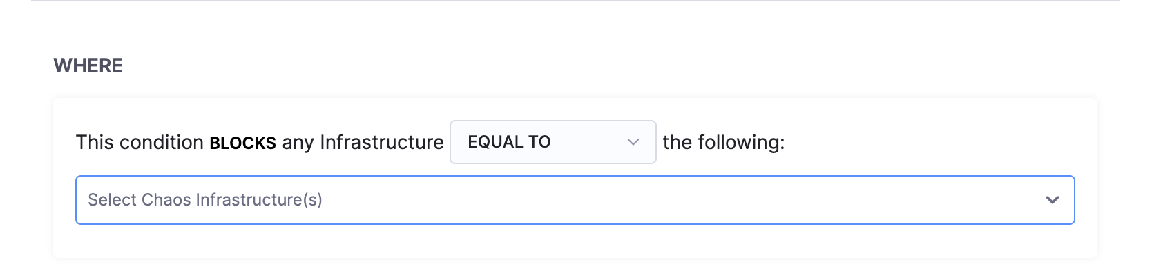Screen dimensions: 1152x280
Task: Expand infrastructure list via the down caret
Action: tap(1052, 200)
